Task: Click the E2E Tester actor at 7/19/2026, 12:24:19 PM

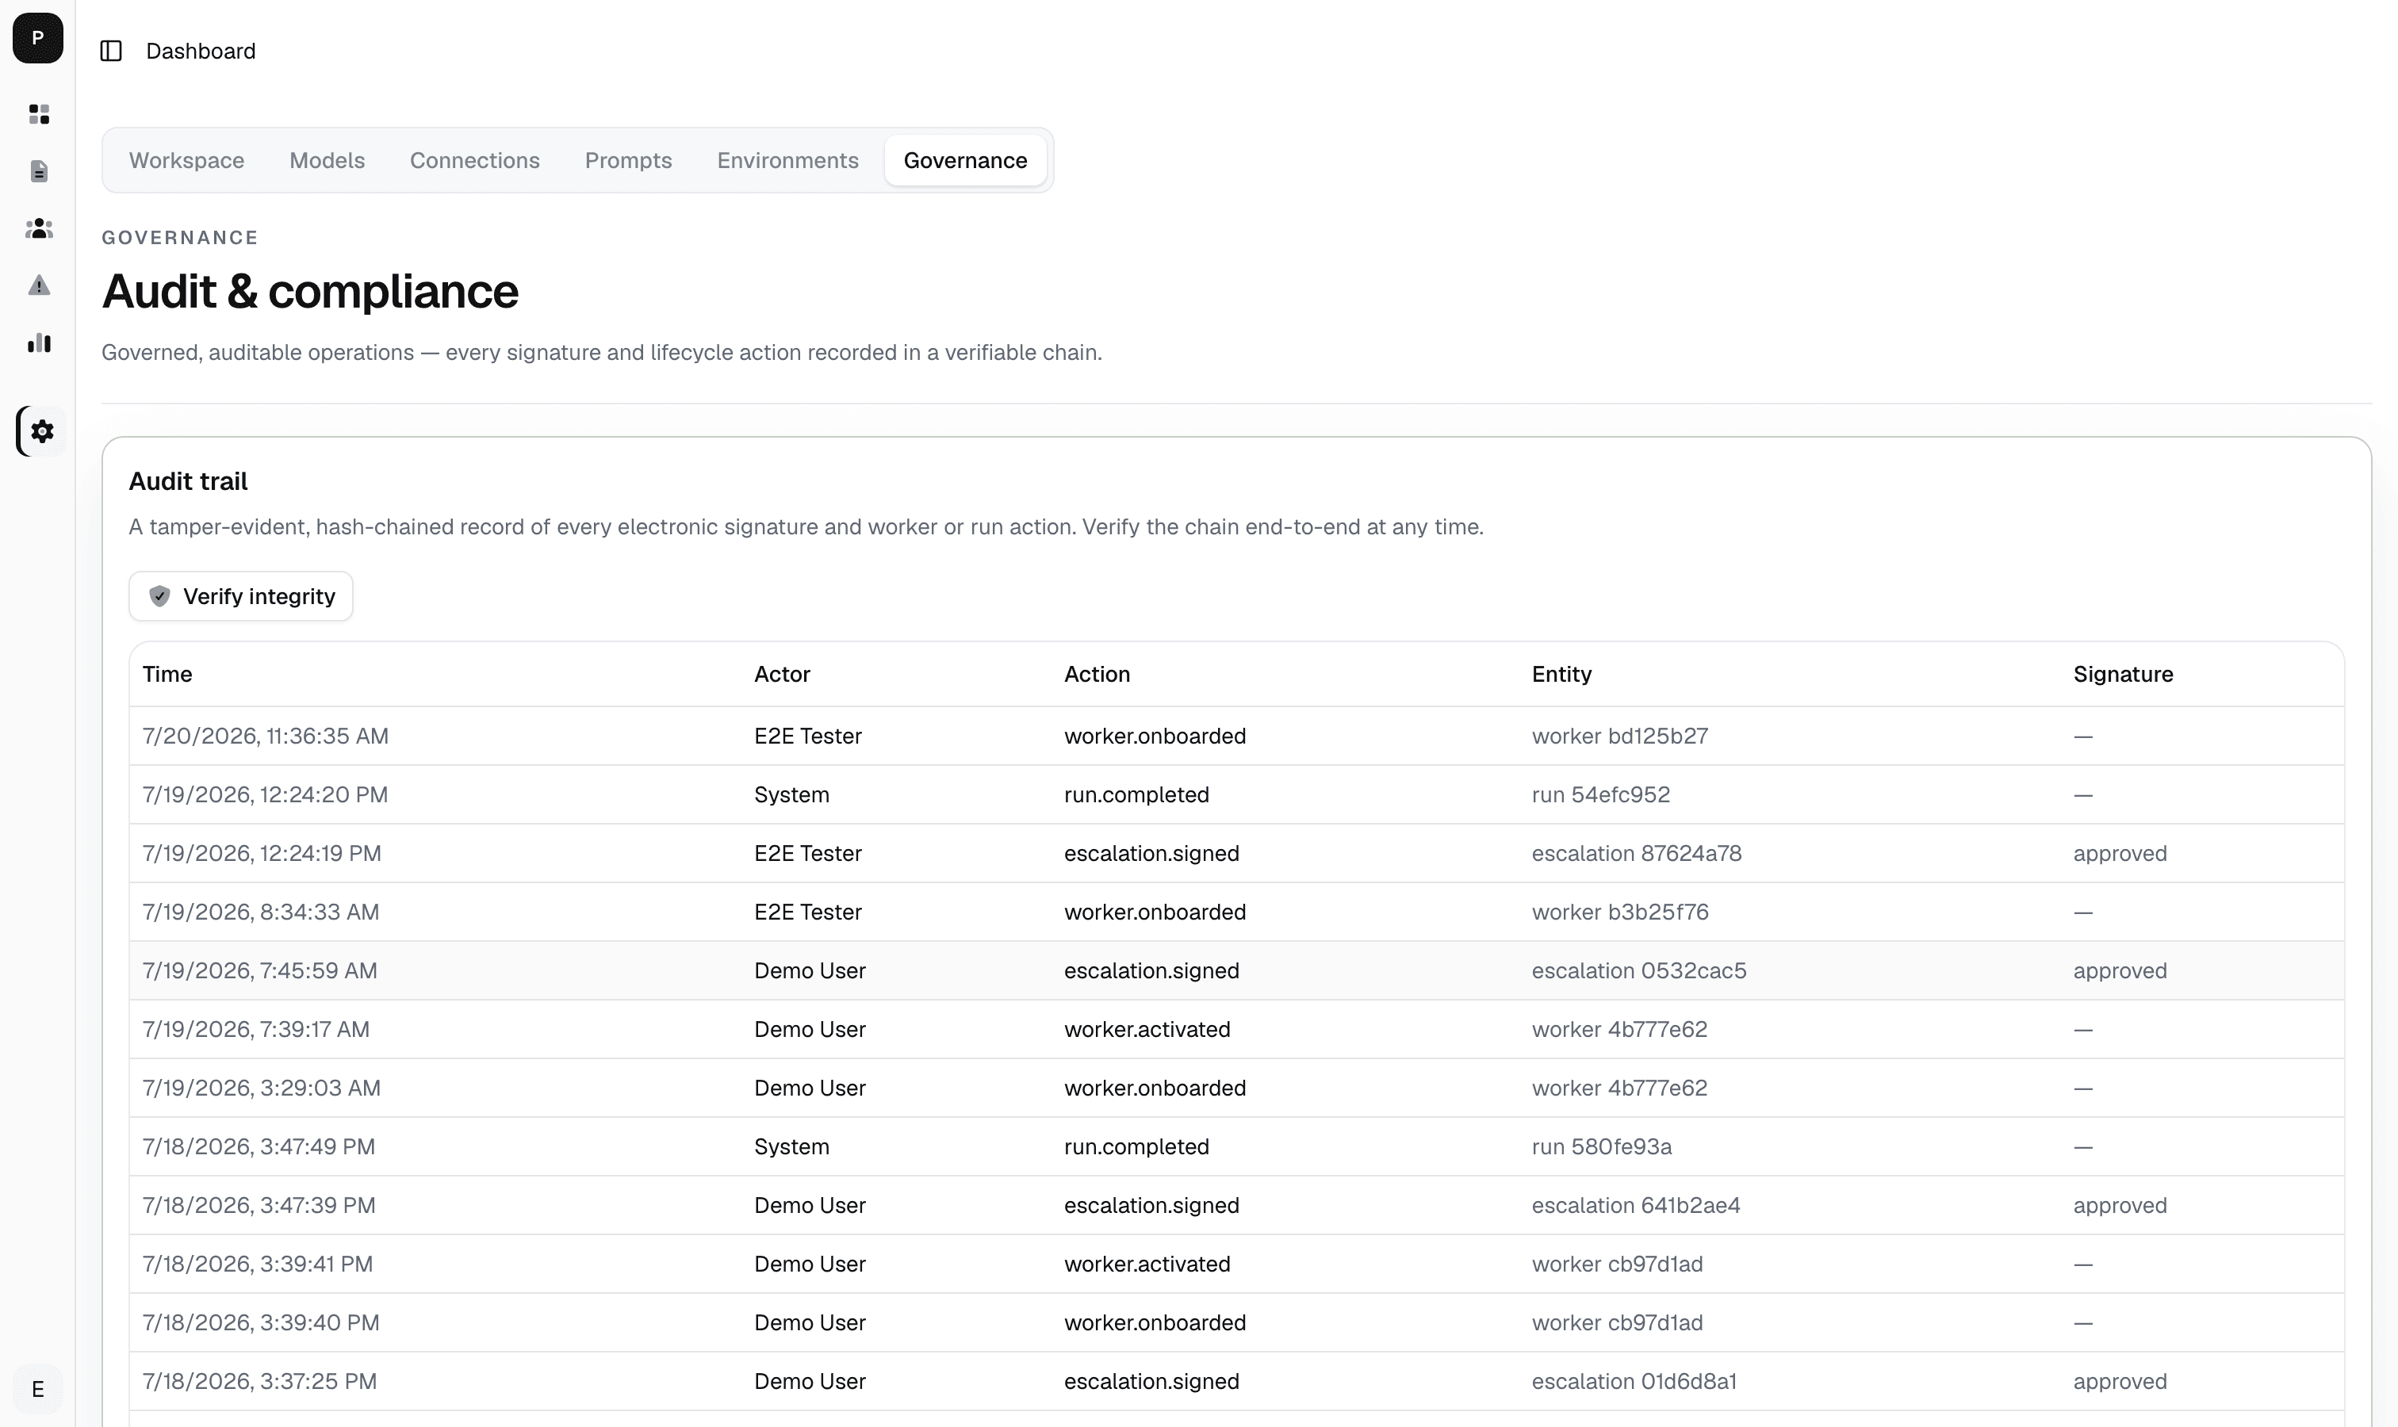Action: 808,853
